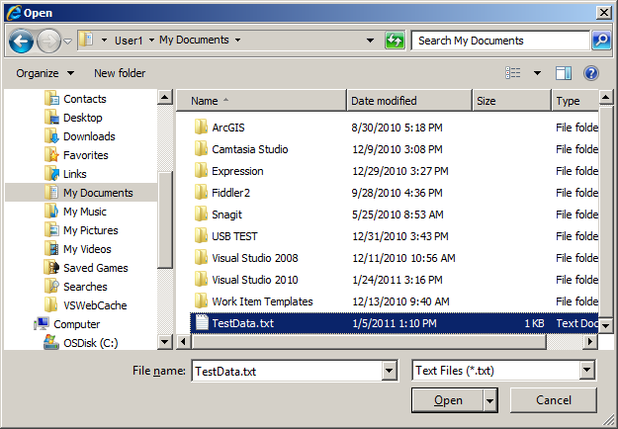
Task: Select My Videos in navigation pane
Action: click(x=78, y=249)
